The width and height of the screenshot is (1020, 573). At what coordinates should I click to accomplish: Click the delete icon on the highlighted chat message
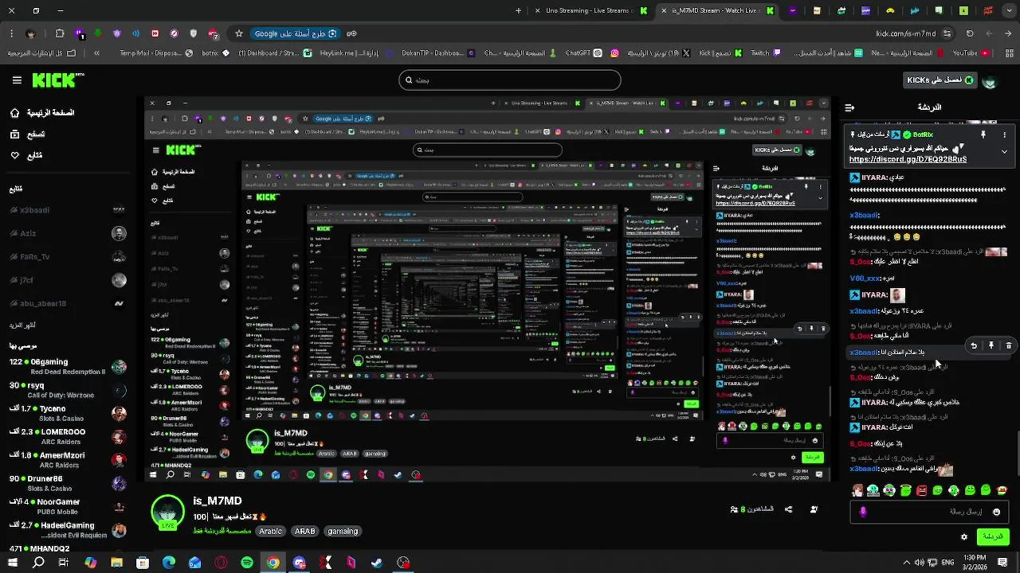tap(1009, 346)
